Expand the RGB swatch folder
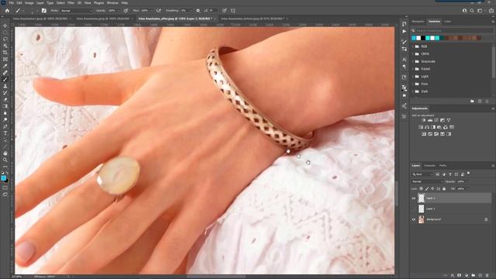496x279 pixels. (x=412, y=46)
